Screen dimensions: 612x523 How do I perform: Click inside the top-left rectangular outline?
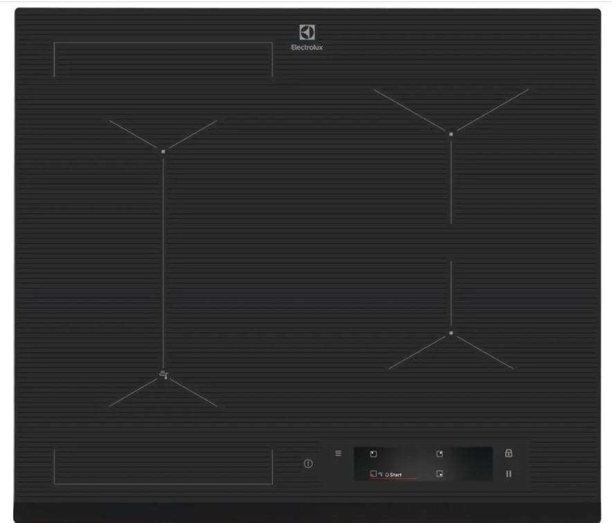pos(163,60)
